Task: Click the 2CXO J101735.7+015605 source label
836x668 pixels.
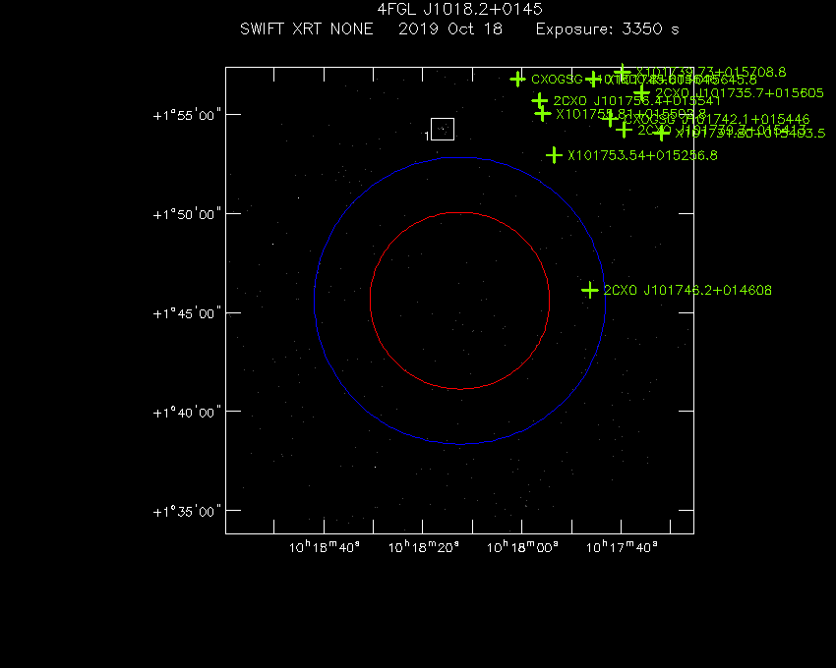Action: (x=740, y=92)
